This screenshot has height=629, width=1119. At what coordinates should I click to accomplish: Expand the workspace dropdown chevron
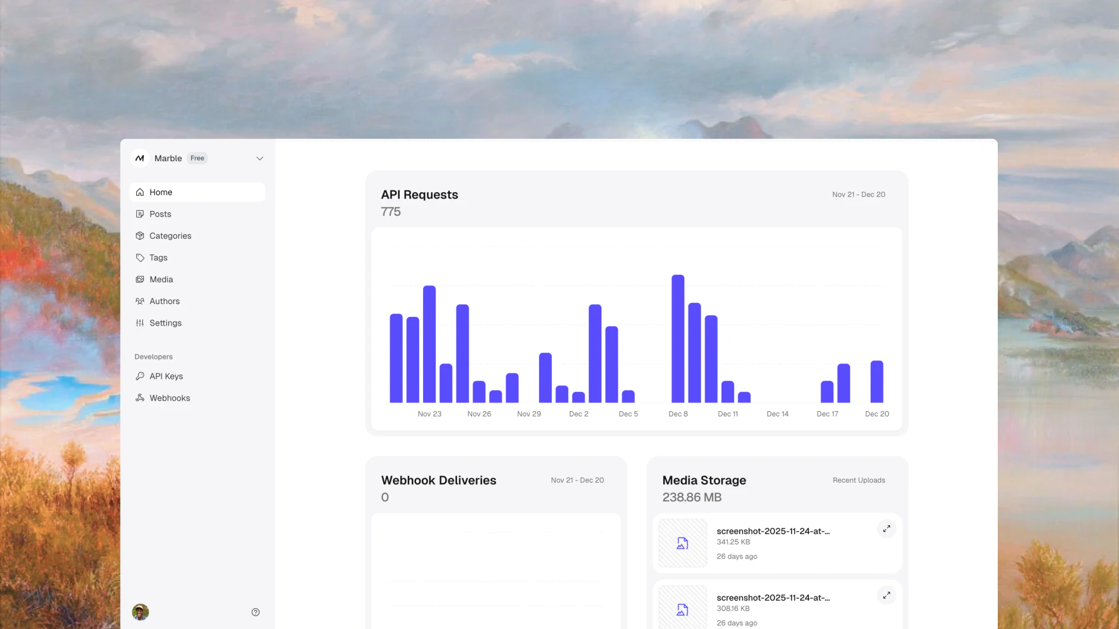[x=259, y=158]
